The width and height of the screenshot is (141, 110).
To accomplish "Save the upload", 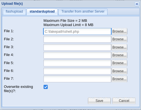I will click(99, 101).
